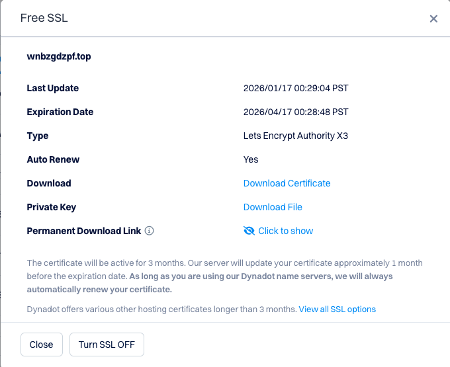Click the Last Update timestamp value
The height and width of the screenshot is (367, 450).
point(296,88)
